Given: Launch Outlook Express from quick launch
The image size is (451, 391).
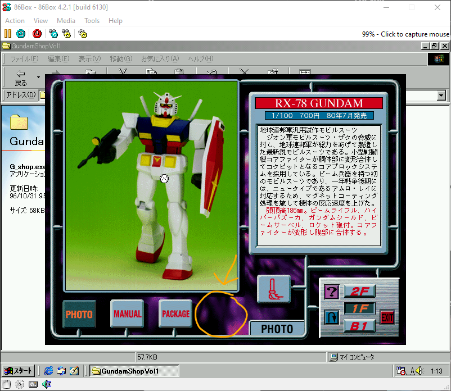Looking at the screenshot, I should [x=61, y=371].
